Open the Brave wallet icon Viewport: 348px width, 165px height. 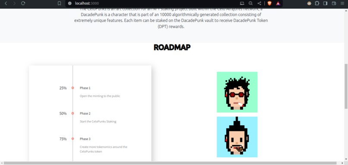click(334, 3)
